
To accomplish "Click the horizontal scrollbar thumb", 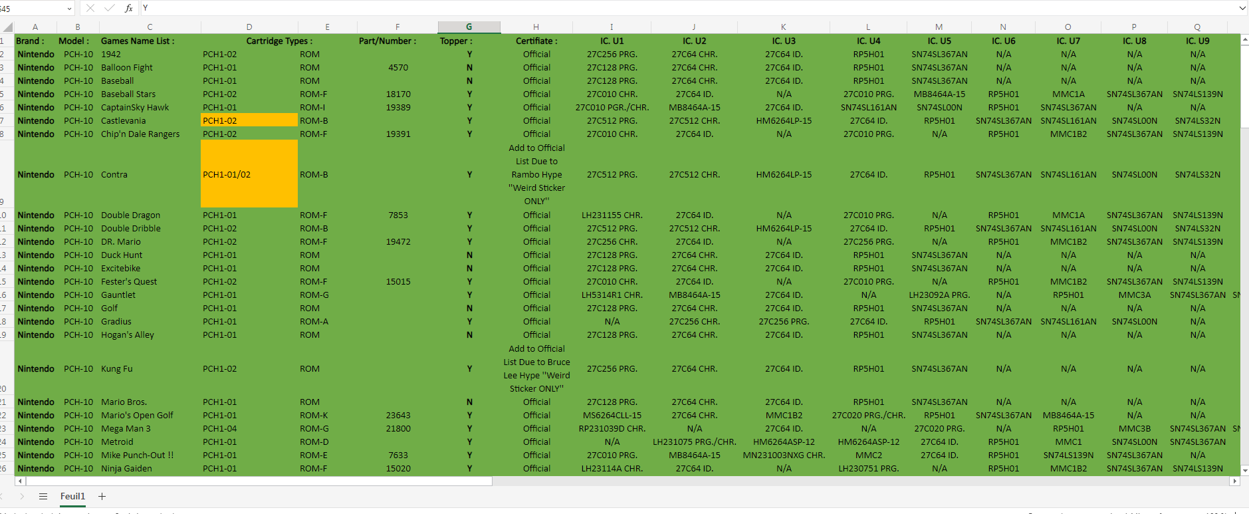I will point(259,481).
